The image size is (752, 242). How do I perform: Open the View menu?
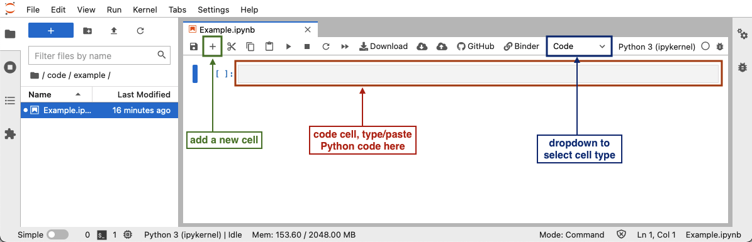[x=86, y=9]
